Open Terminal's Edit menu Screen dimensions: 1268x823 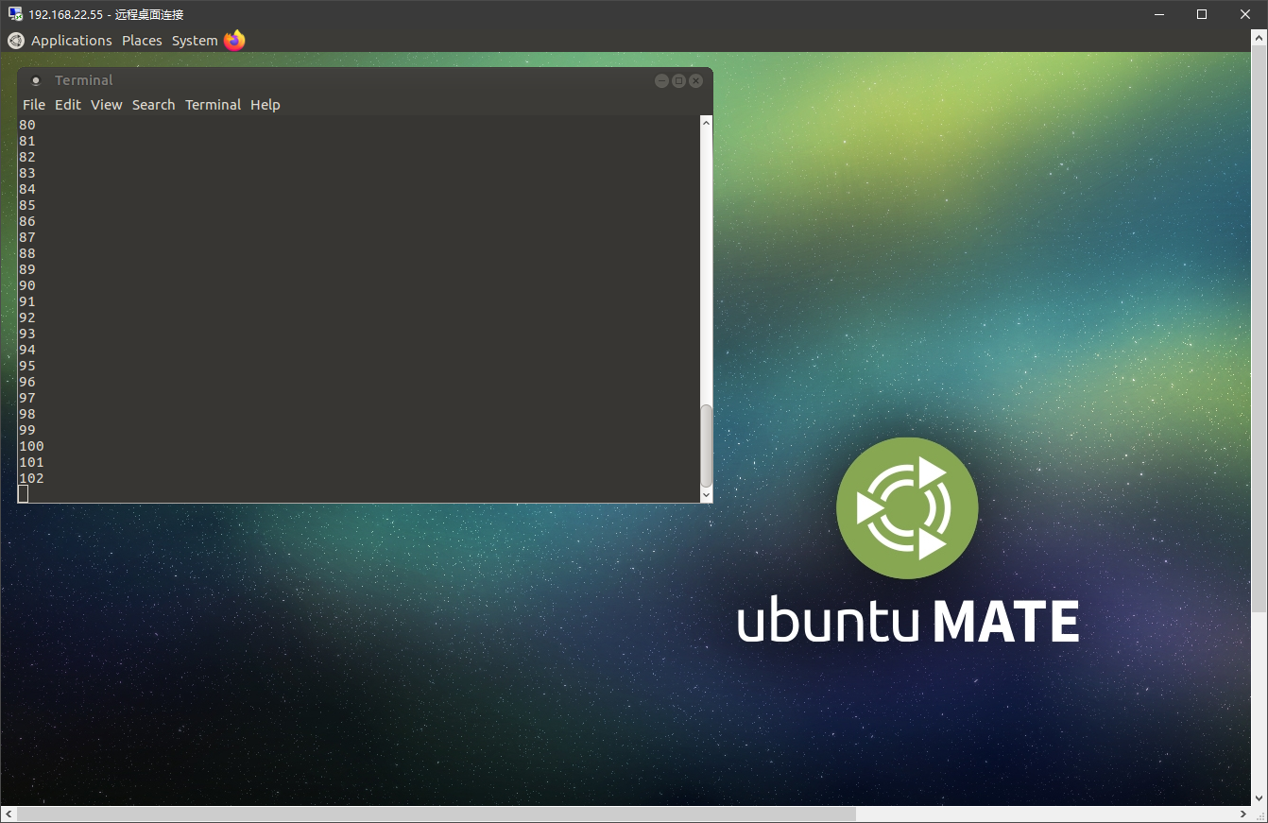point(68,105)
